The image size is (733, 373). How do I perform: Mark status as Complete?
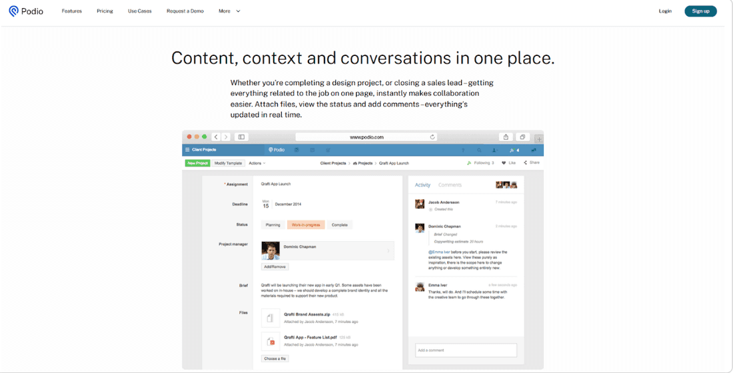[340, 225]
